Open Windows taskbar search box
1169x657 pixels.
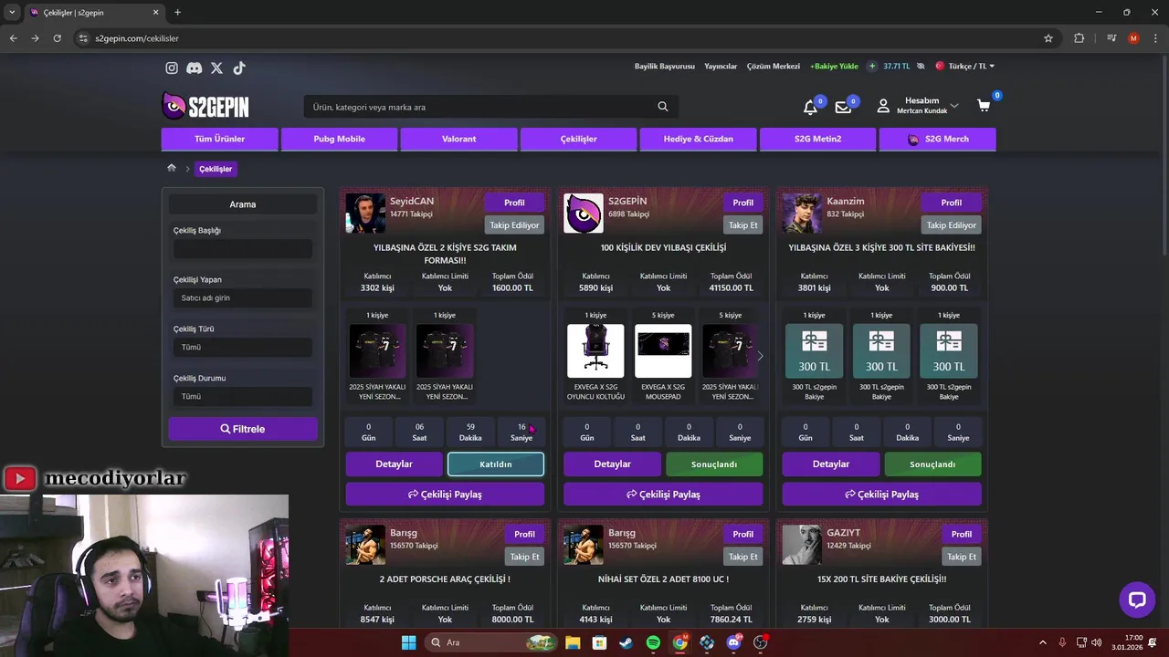490,642
